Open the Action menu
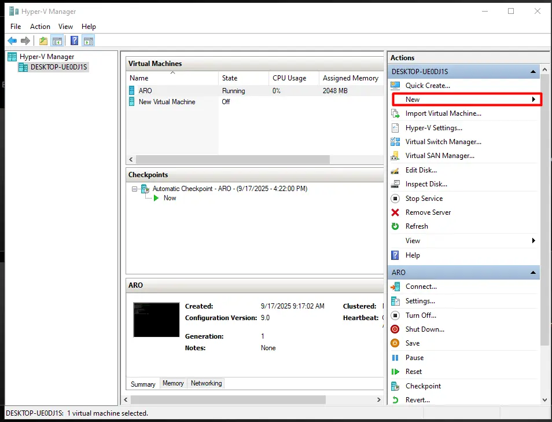This screenshot has height=422, width=552. tap(40, 27)
